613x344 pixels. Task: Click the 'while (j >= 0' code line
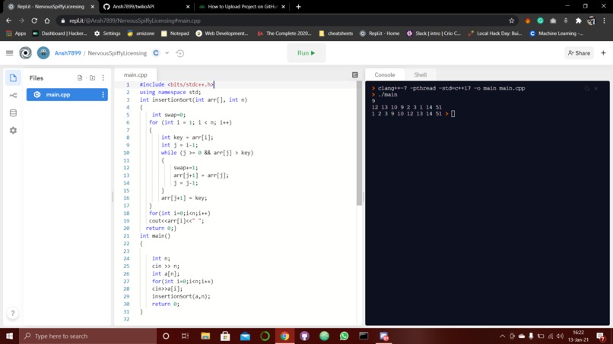pos(207,153)
